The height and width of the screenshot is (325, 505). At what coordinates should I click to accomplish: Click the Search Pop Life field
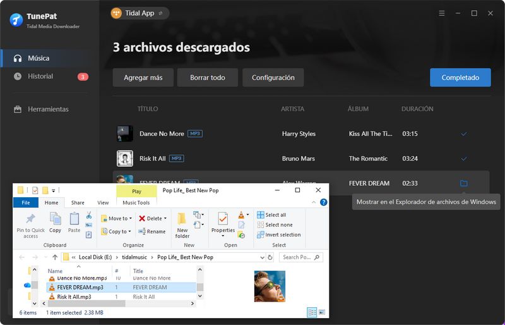click(x=301, y=257)
